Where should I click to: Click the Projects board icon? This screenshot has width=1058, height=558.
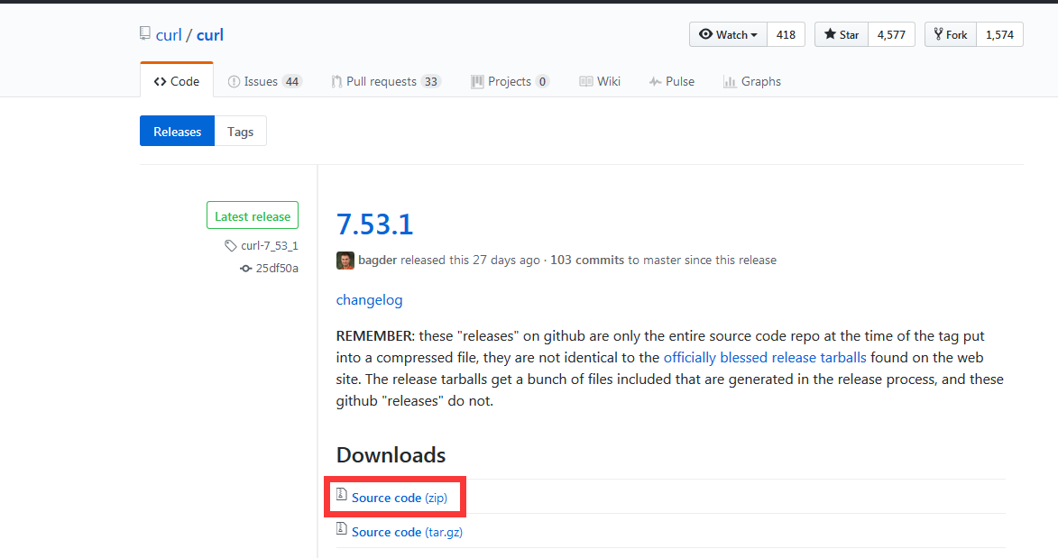(477, 82)
